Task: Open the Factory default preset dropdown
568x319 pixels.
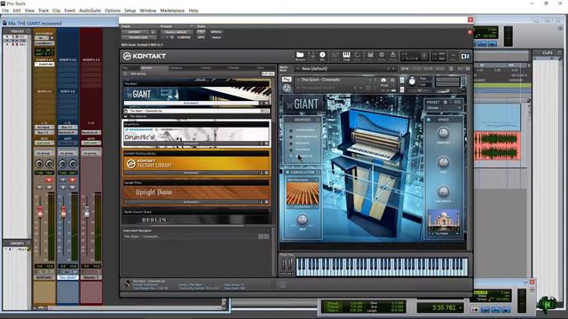Action: click(x=177, y=32)
